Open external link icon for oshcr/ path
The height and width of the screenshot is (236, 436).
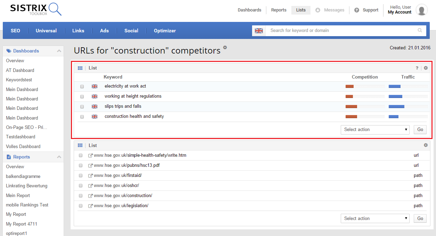[x=90, y=186]
